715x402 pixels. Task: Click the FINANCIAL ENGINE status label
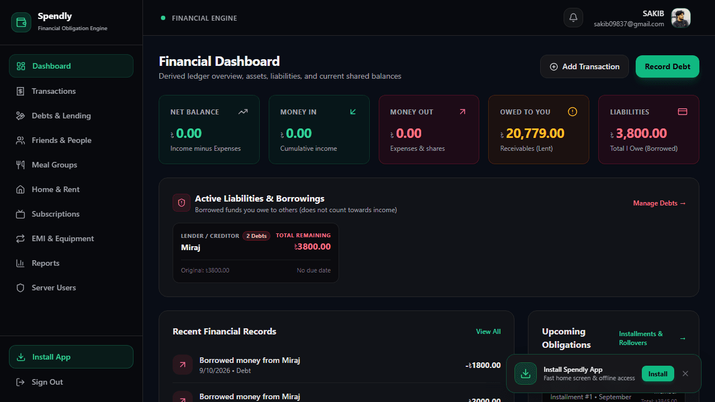tap(204, 18)
